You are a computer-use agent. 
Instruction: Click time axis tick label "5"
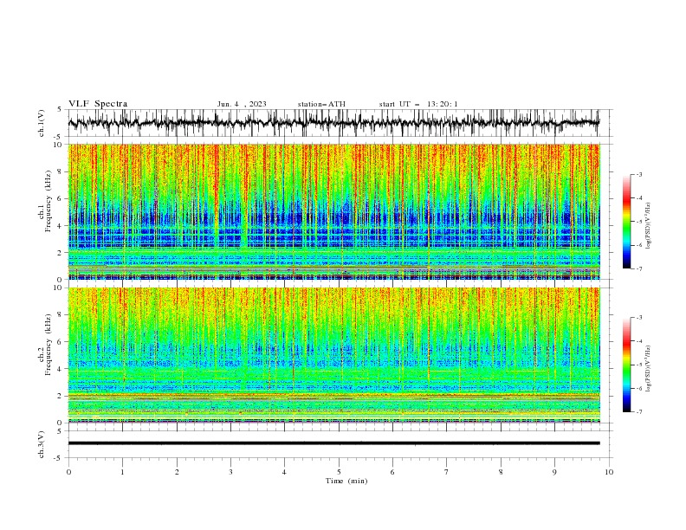(x=339, y=472)
